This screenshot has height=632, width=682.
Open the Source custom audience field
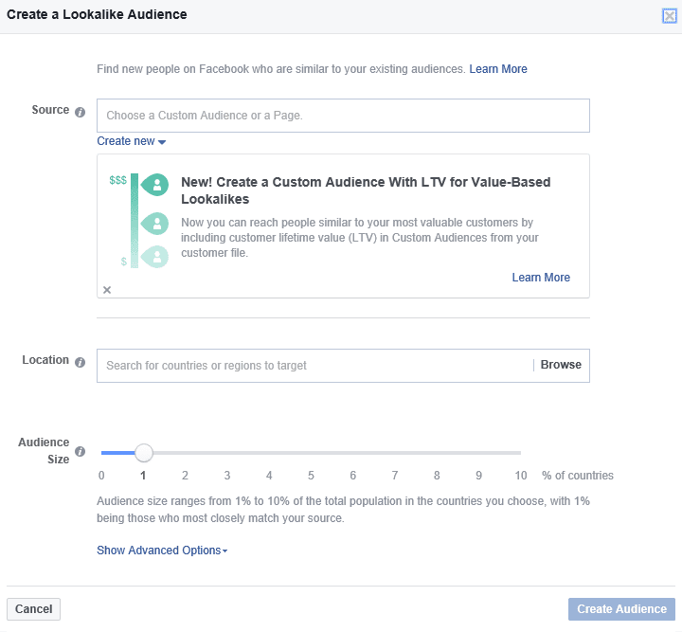point(343,116)
